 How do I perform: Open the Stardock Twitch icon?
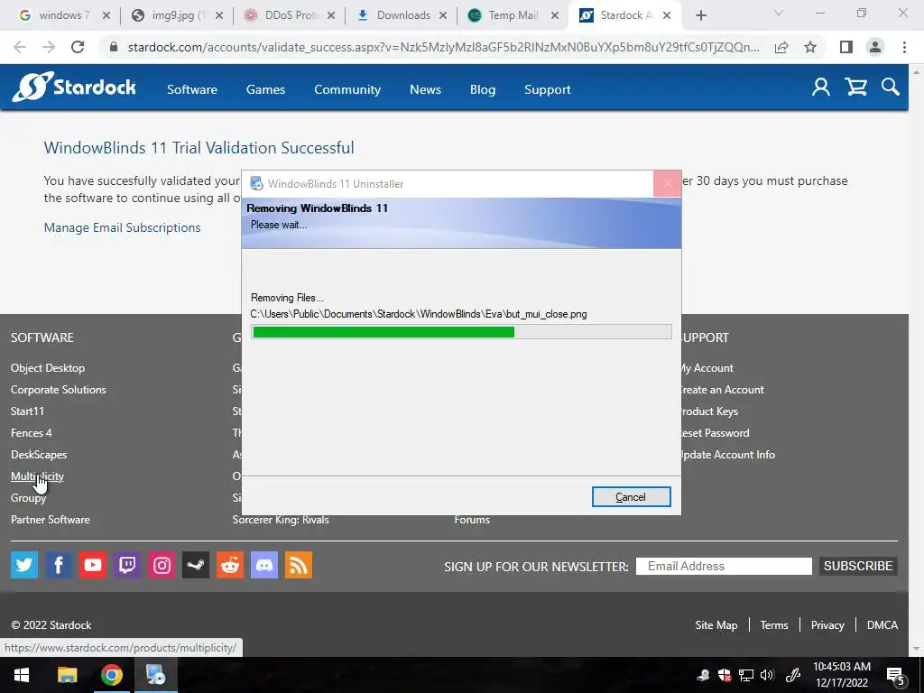coord(127,565)
